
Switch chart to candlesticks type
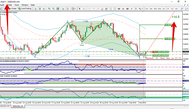(40, 9)
